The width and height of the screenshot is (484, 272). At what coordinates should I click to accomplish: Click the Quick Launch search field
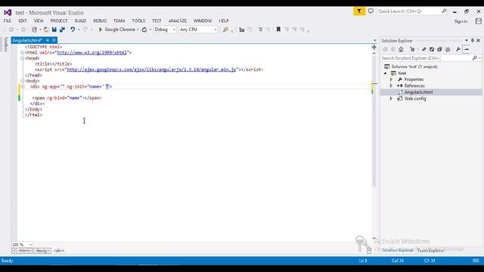(x=412, y=11)
